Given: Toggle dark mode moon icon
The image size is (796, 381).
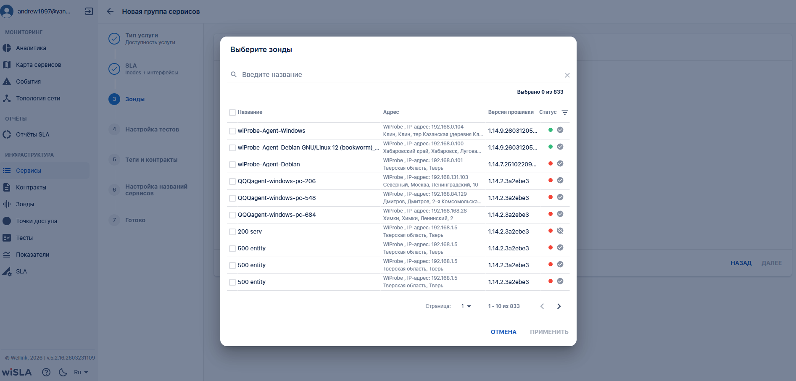Looking at the screenshot, I should [63, 372].
